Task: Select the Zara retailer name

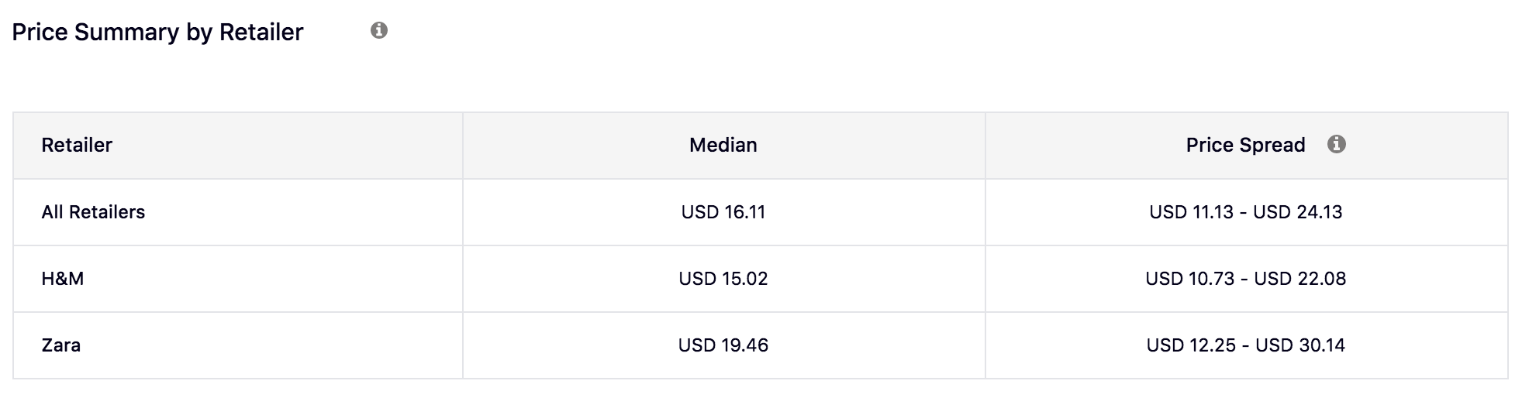Action: [60, 345]
